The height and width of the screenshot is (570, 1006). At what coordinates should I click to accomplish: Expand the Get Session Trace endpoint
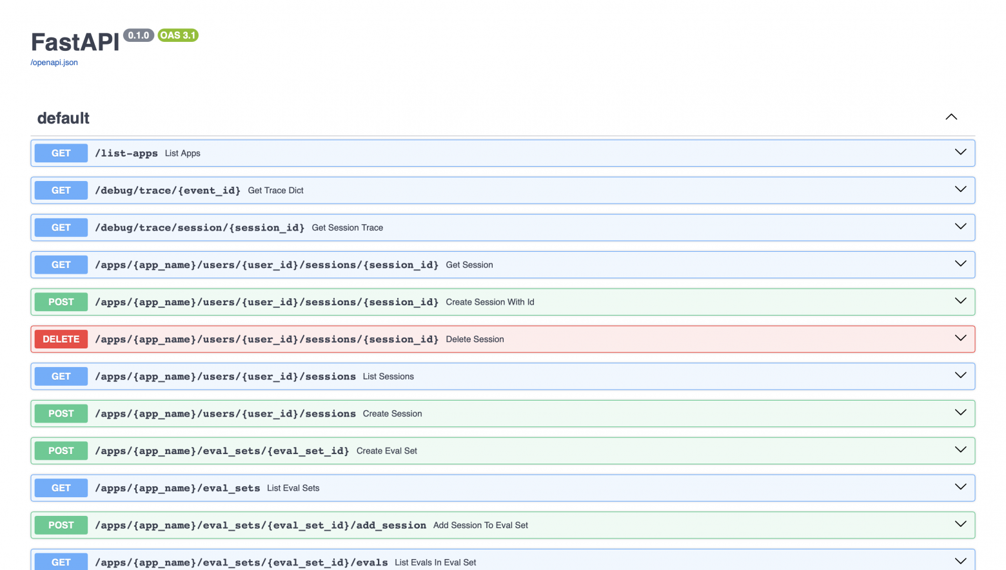coord(960,227)
